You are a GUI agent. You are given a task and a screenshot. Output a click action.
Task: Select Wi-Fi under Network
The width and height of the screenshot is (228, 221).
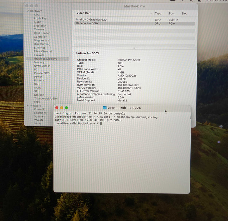point(38,124)
